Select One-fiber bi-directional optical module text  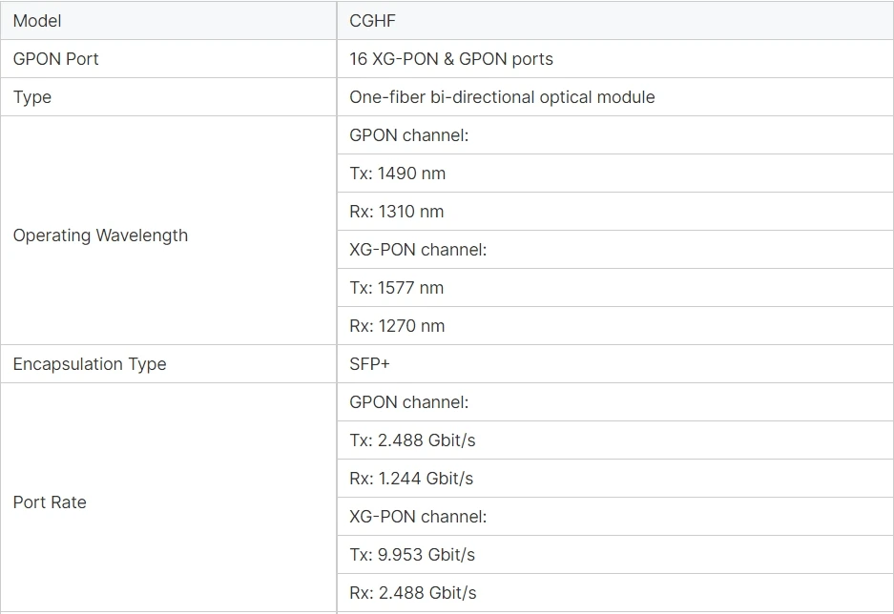pyautogui.click(x=502, y=97)
